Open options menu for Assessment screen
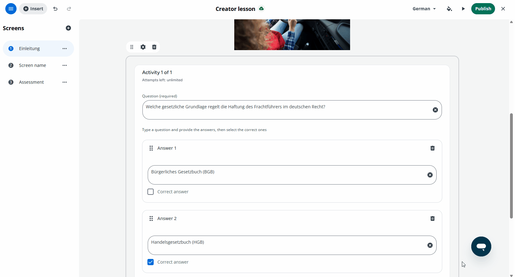Viewport: 515px width, 277px height. coord(65,82)
